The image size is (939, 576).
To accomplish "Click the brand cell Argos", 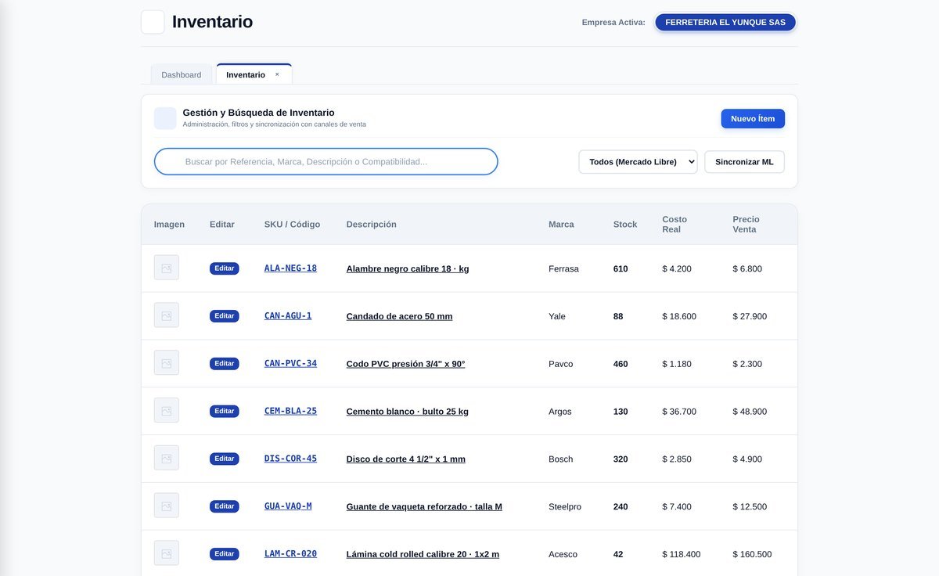I will pos(560,412).
